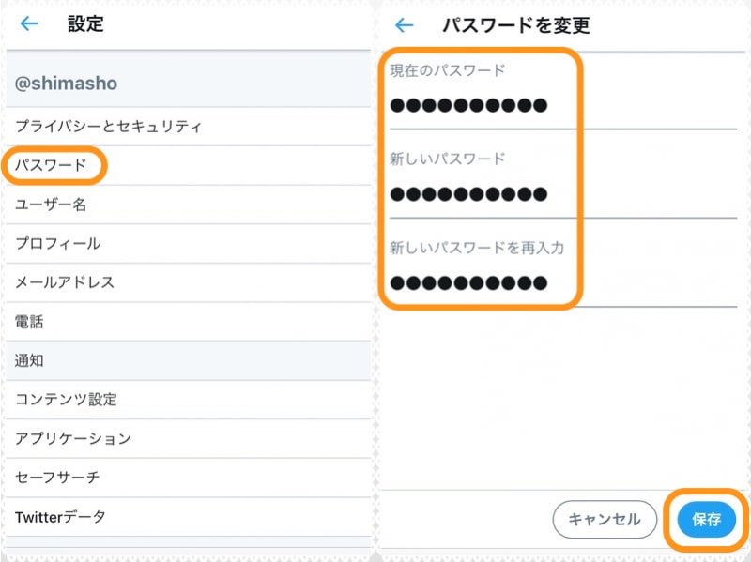Image resolution: width=751 pixels, height=562 pixels.
Task: Click the back arrow on the 設定 screen
Action: pos(27,25)
